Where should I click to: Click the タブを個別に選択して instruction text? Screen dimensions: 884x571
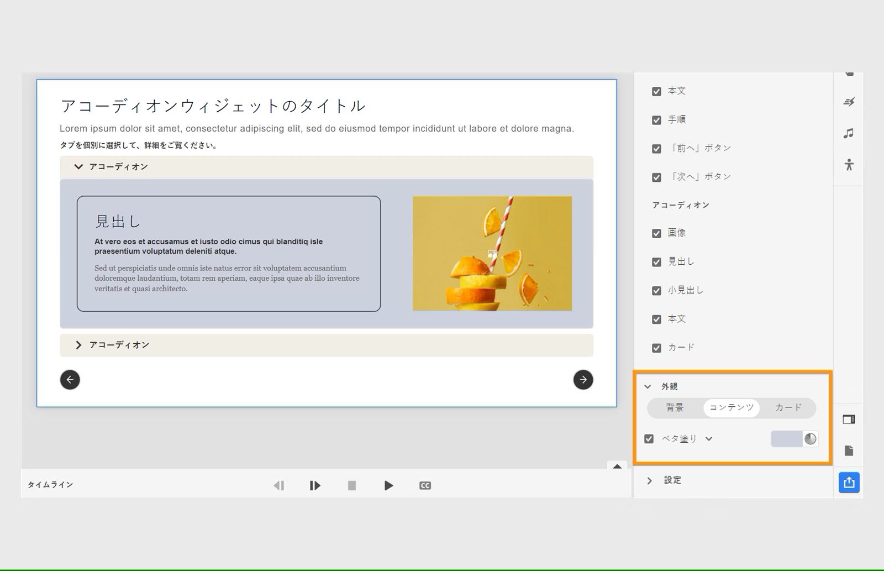click(x=139, y=145)
